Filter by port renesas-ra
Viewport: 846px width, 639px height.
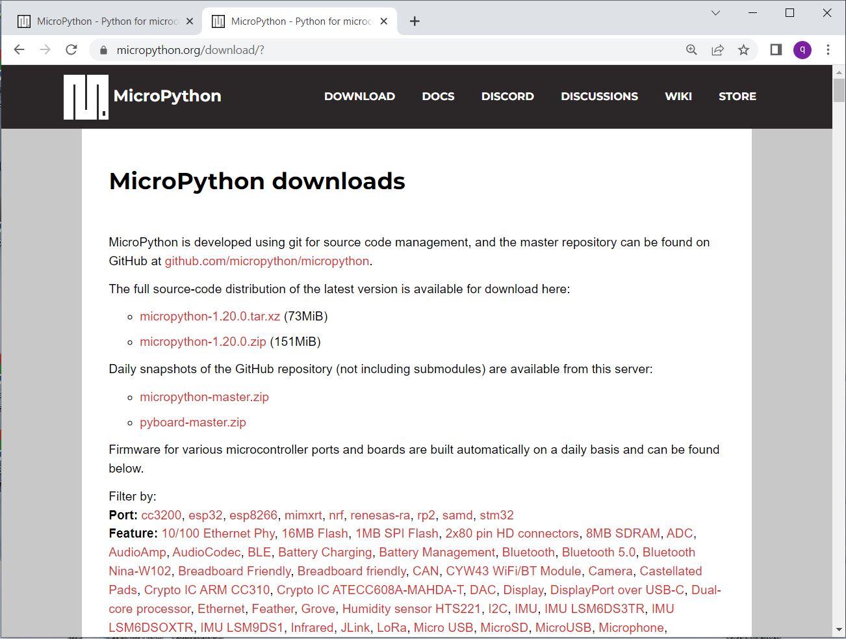(x=380, y=515)
